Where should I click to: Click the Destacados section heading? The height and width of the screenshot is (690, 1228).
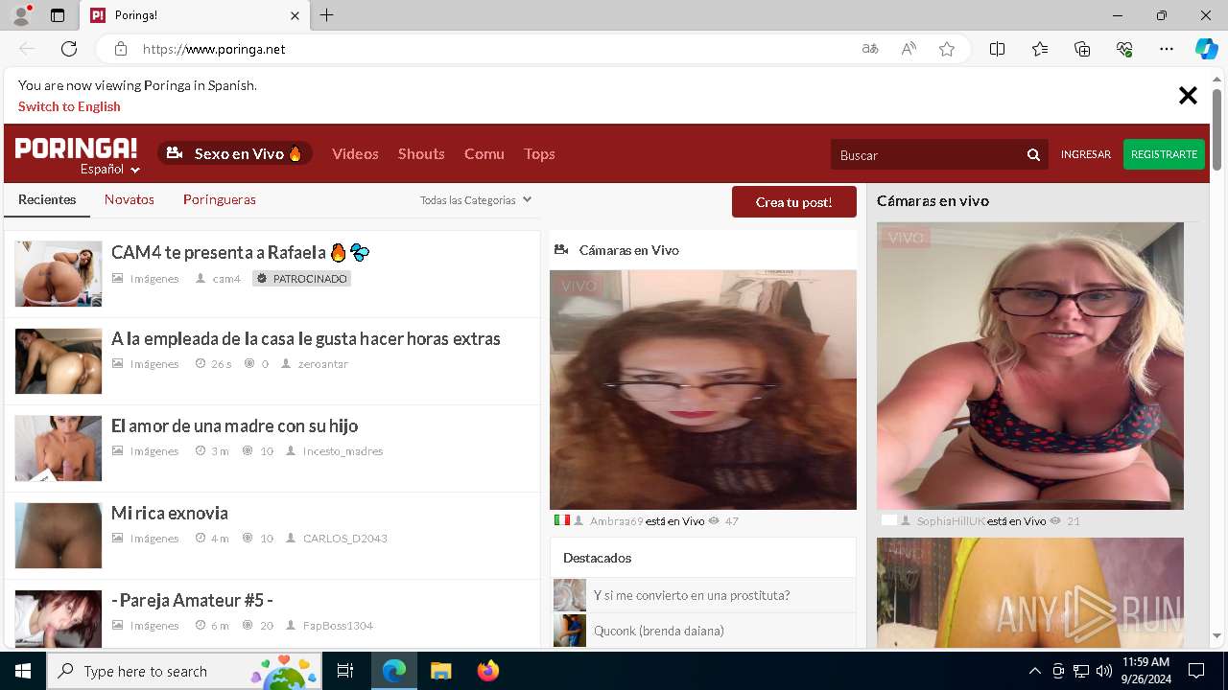pyautogui.click(x=597, y=558)
